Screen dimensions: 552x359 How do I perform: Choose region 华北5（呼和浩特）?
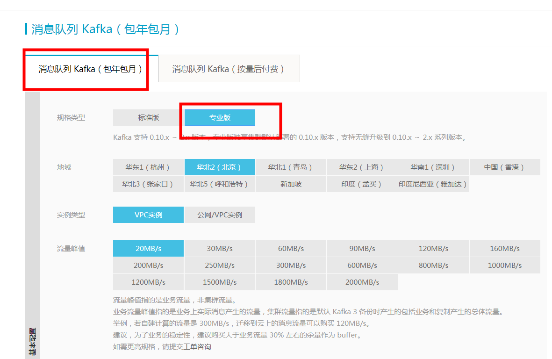coord(220,184)
